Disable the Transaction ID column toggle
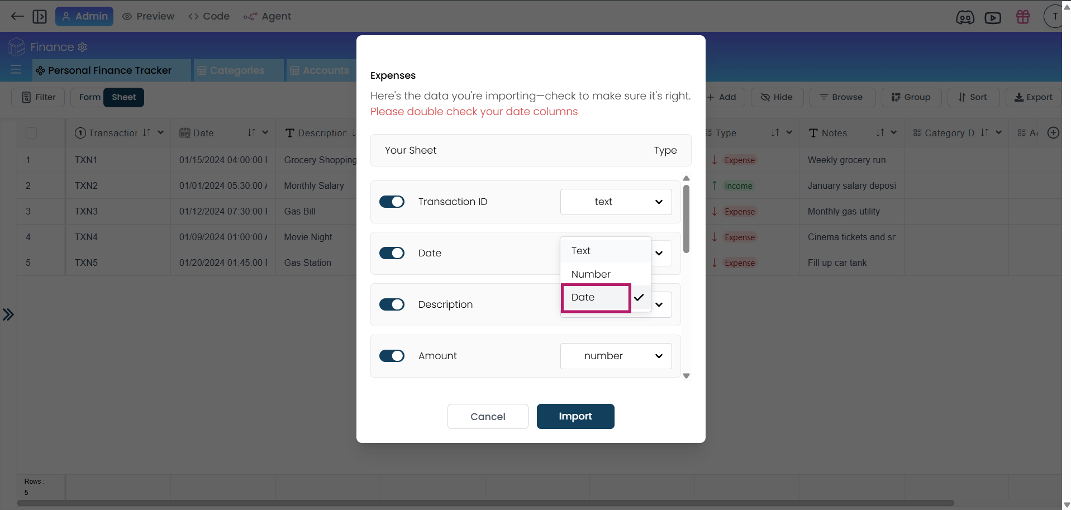1071x510 pixels. tap(392, 202)
